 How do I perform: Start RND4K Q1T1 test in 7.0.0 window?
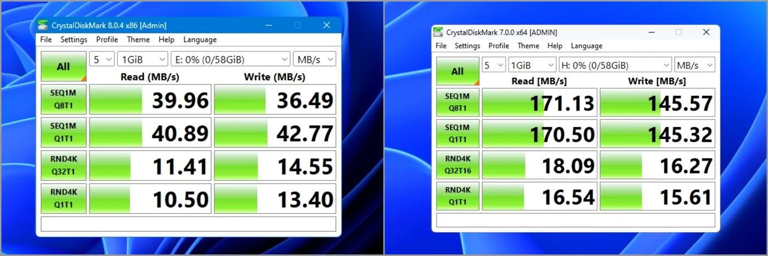[458, 196]
